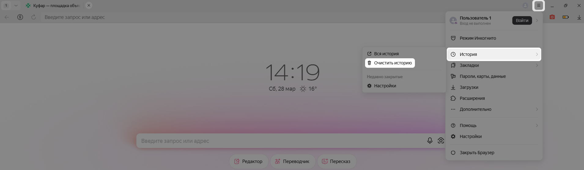Screen dimensions: 584x170
Task: Click the Войти button
Action: click(522, 20)
